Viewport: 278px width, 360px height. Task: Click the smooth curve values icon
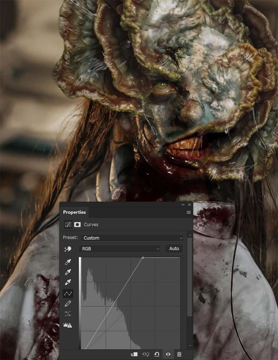(x=68, y=314)
